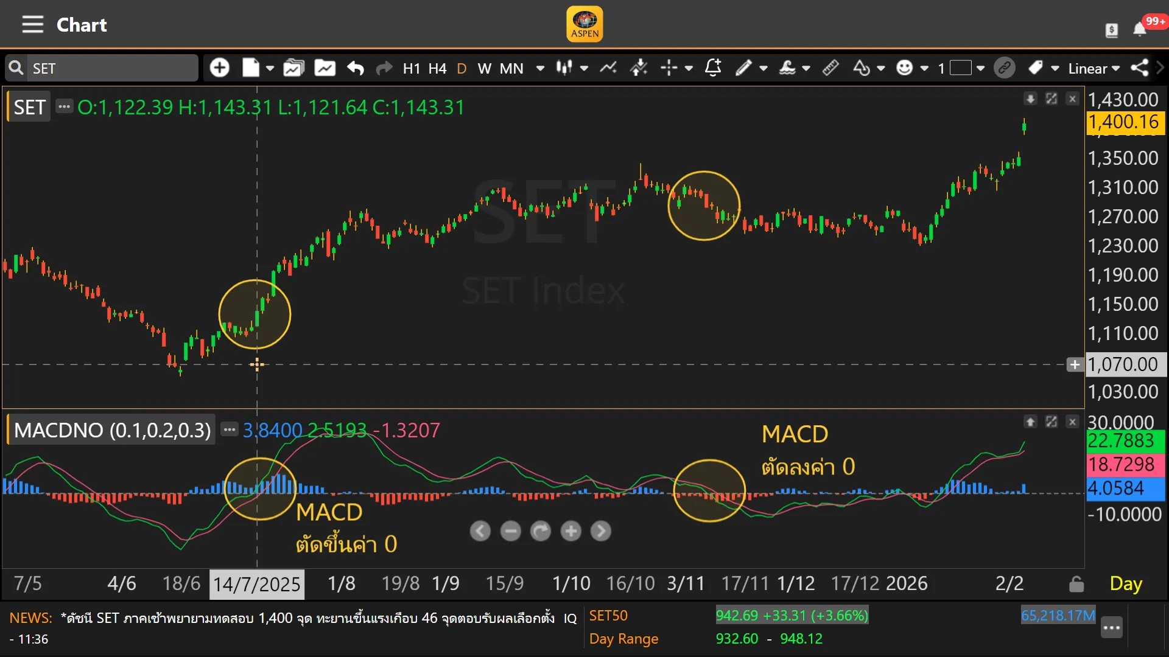
Task: Select the W weekly timeframe
Action: pyautogui.click(x=484, y=68)
